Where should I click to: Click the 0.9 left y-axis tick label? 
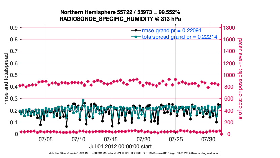point(13,28)
